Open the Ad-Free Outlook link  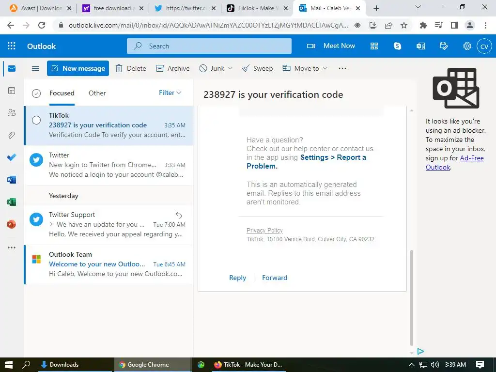[x=454, y=163]
